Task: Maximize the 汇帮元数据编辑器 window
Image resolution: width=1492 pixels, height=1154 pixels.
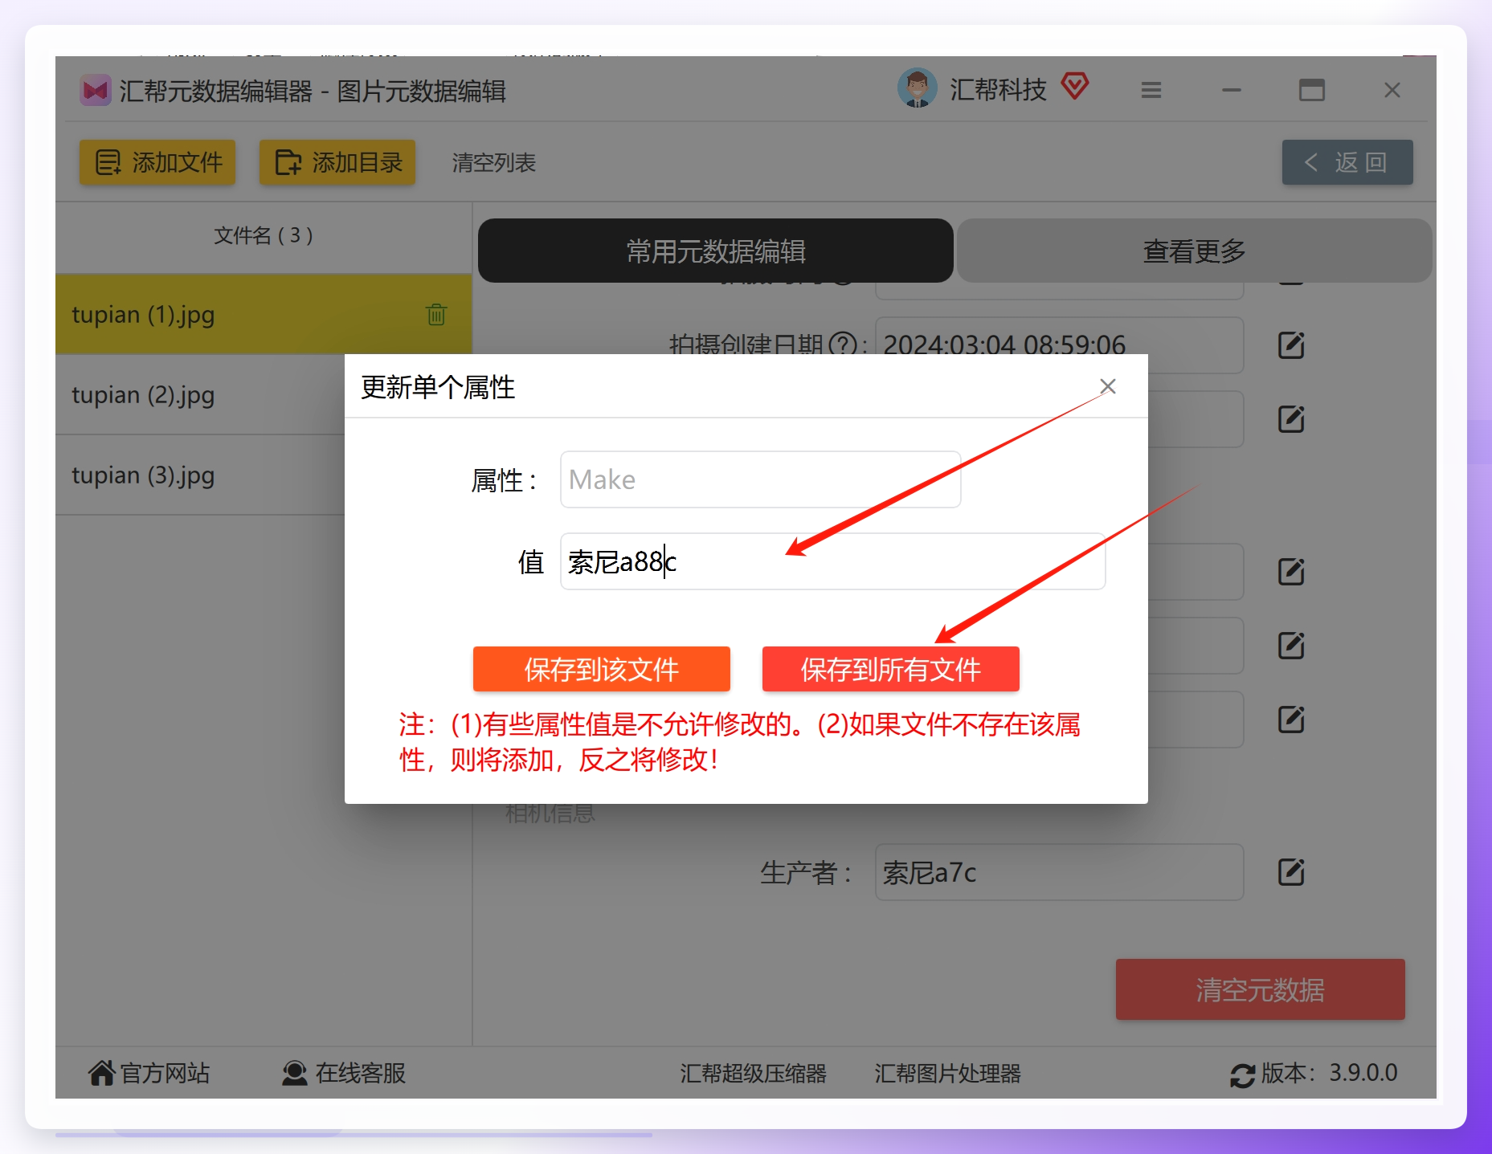Action: [x=1312, y=90]
